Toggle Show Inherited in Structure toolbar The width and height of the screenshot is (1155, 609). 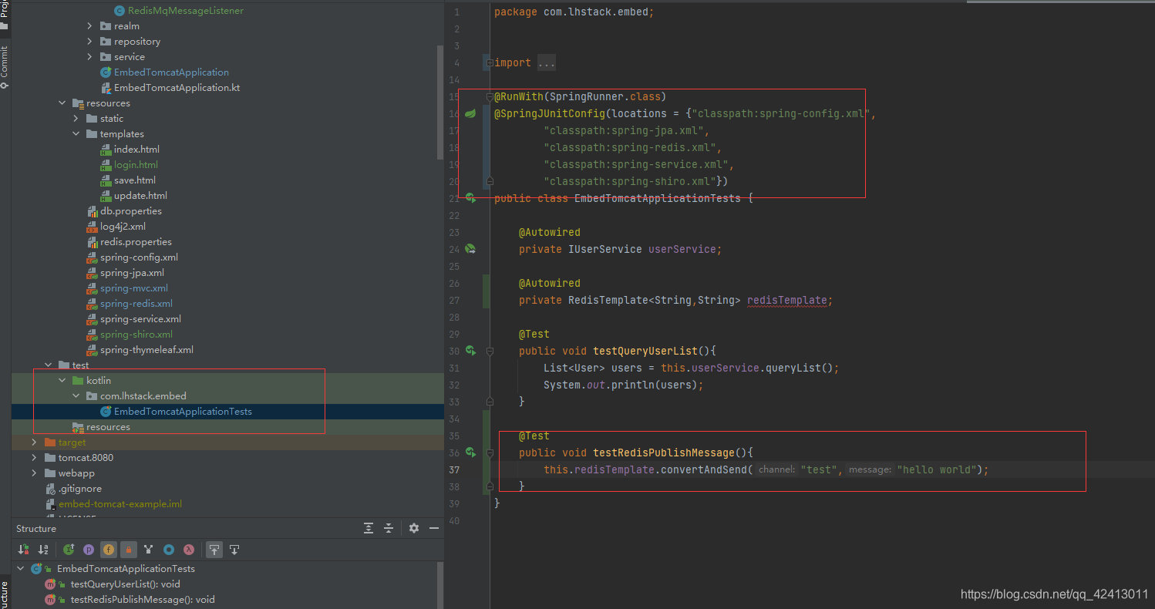coord(69,550)
